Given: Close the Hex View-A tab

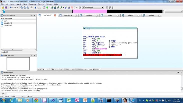Looking at the screenshot, I should coord(76,16).
